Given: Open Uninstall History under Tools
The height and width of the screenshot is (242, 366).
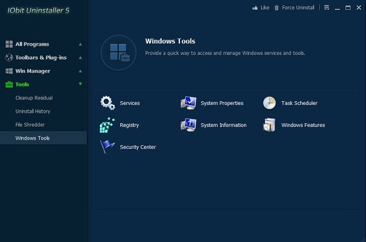Looking at the screenshot, I should point(33,112).
